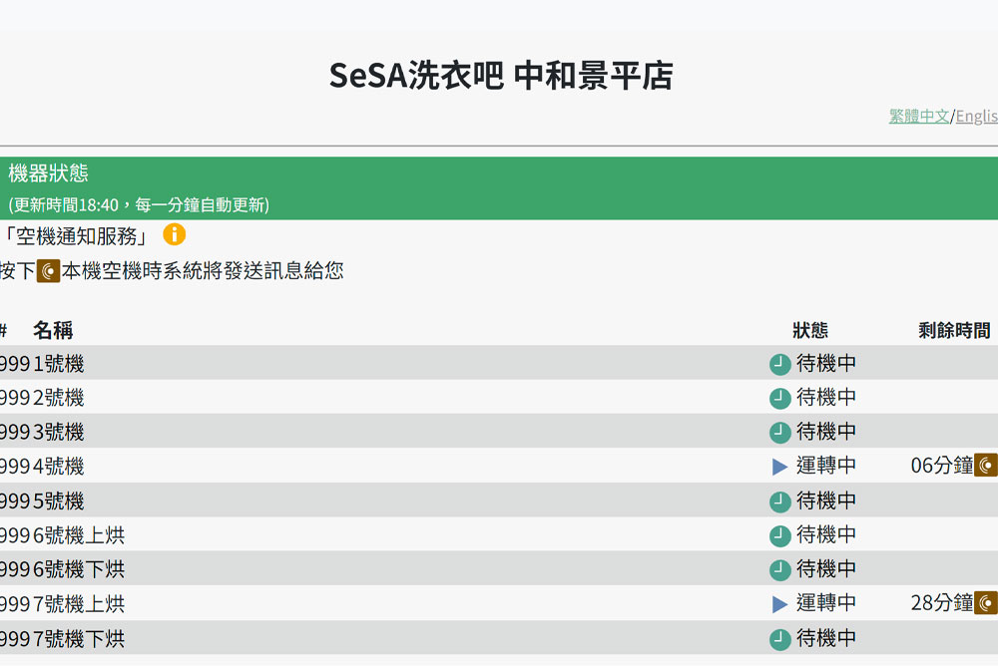Click the 狀態 column header

810,330
